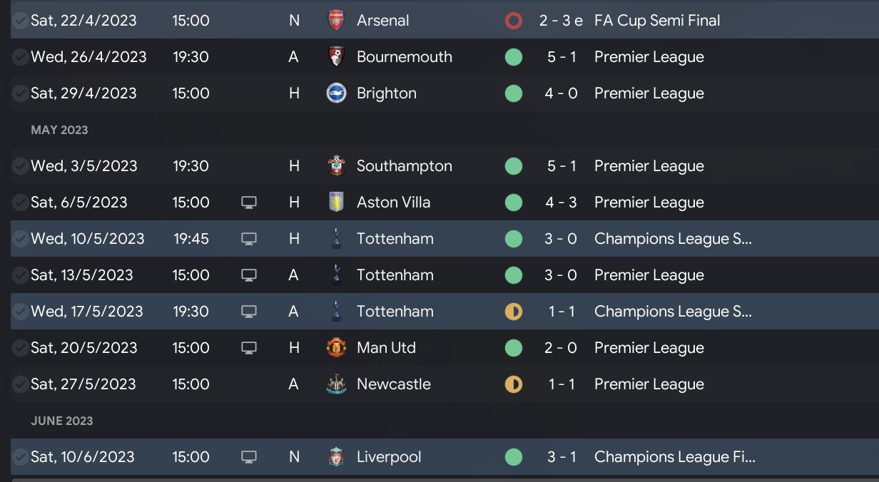Open the 4 - 3 Aston Villa score
879x482 pixels.
tap(561, 202)
